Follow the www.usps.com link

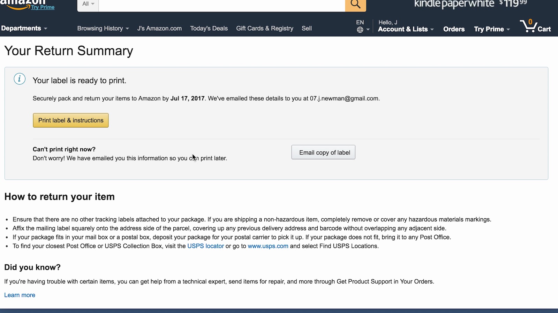click(x=268, y=246)
